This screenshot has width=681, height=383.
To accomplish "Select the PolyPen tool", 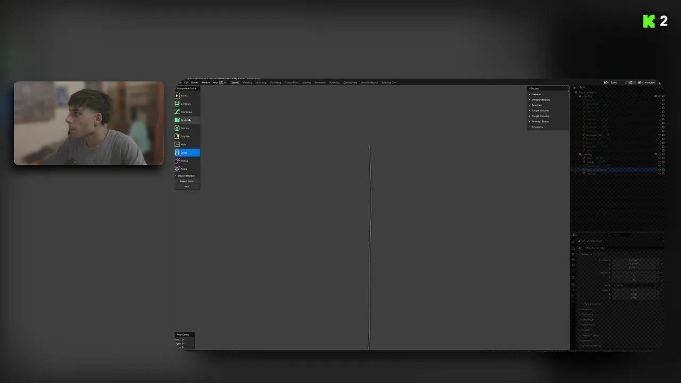I will [187, 136].
